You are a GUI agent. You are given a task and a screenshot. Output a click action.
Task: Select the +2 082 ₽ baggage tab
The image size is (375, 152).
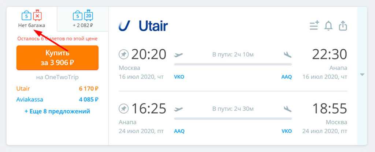pyautogui.click(x=83, y=20)
